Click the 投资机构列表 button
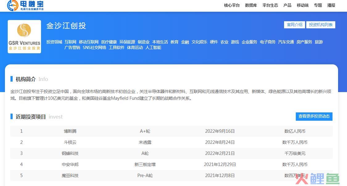The height and width of the screenshot is (186, 347). (x=321, y=25)
